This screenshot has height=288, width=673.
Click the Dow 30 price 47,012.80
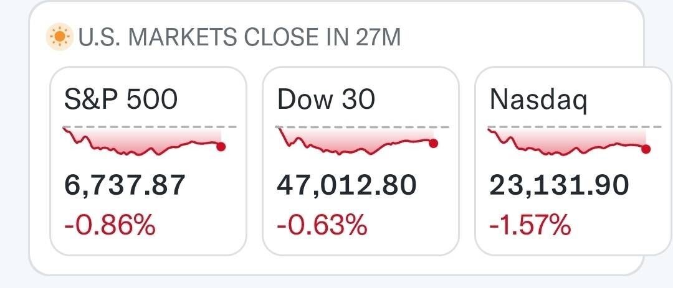pyautogui.click(x=346, y=185)
